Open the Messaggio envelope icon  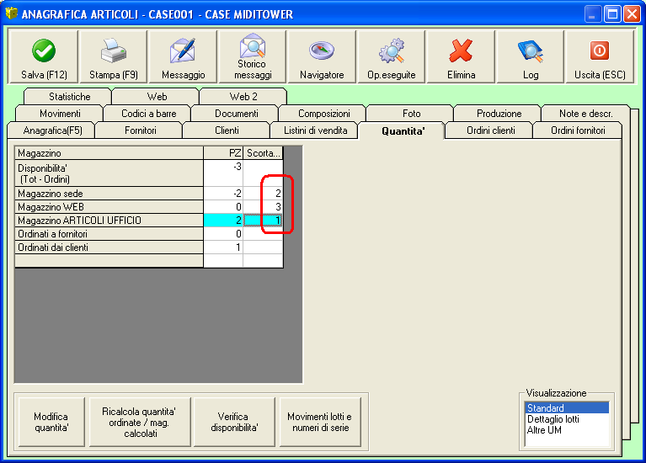(x=183, y=51)
